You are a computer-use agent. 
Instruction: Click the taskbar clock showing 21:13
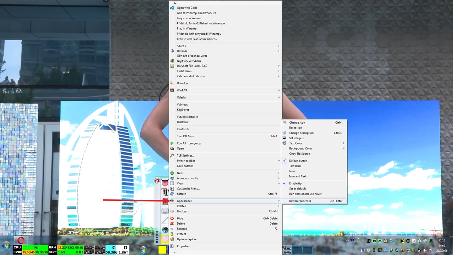pyautogui.click(x=442, y=240)
